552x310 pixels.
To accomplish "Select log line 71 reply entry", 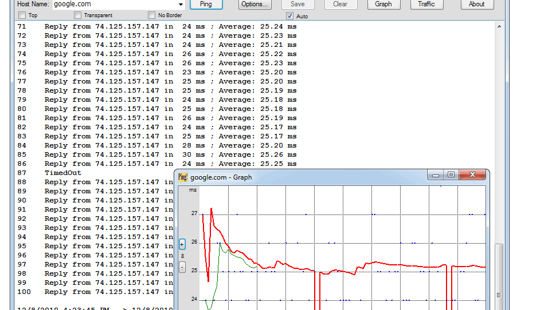I will click(x=157, y=26).
